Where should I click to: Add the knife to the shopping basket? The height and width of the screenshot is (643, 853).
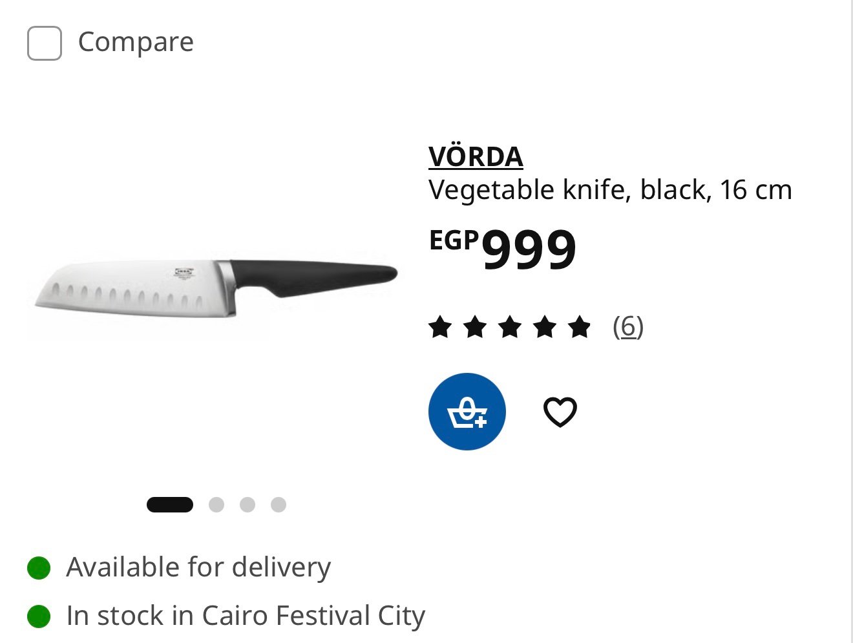(x=467, y=412)
